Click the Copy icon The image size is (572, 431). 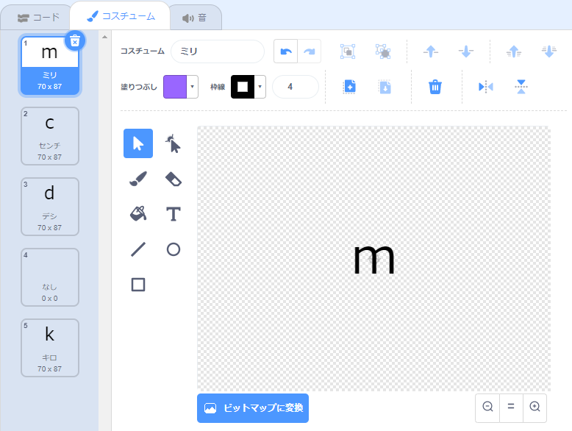point(349,87)
